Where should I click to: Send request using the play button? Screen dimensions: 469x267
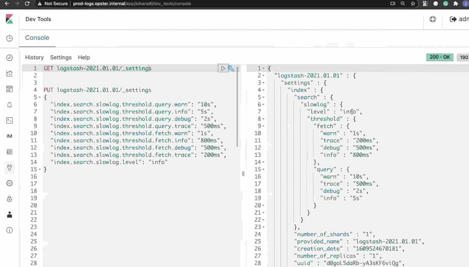click(x=223, y=68)
